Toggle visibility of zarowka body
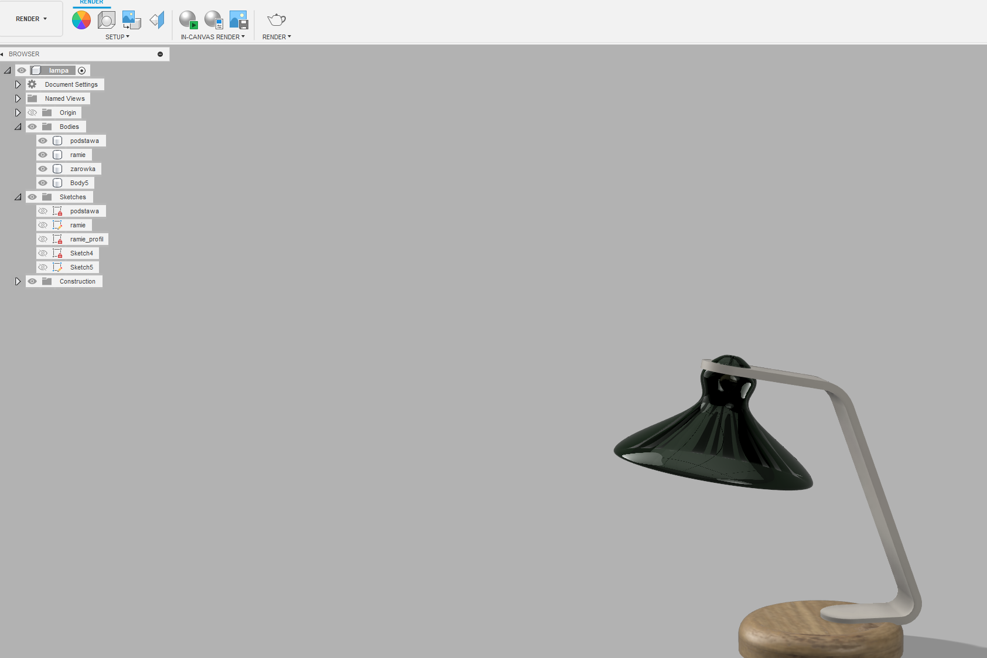Screen dimensions: 987x658 43,169
